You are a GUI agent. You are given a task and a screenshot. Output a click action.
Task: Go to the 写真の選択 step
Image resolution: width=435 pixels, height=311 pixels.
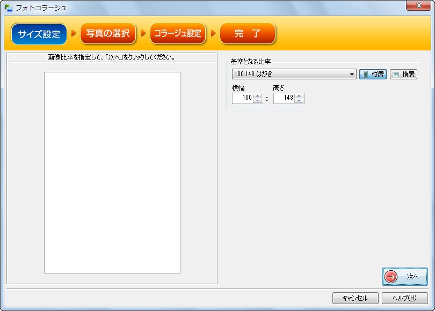click(x=108, y=33)
